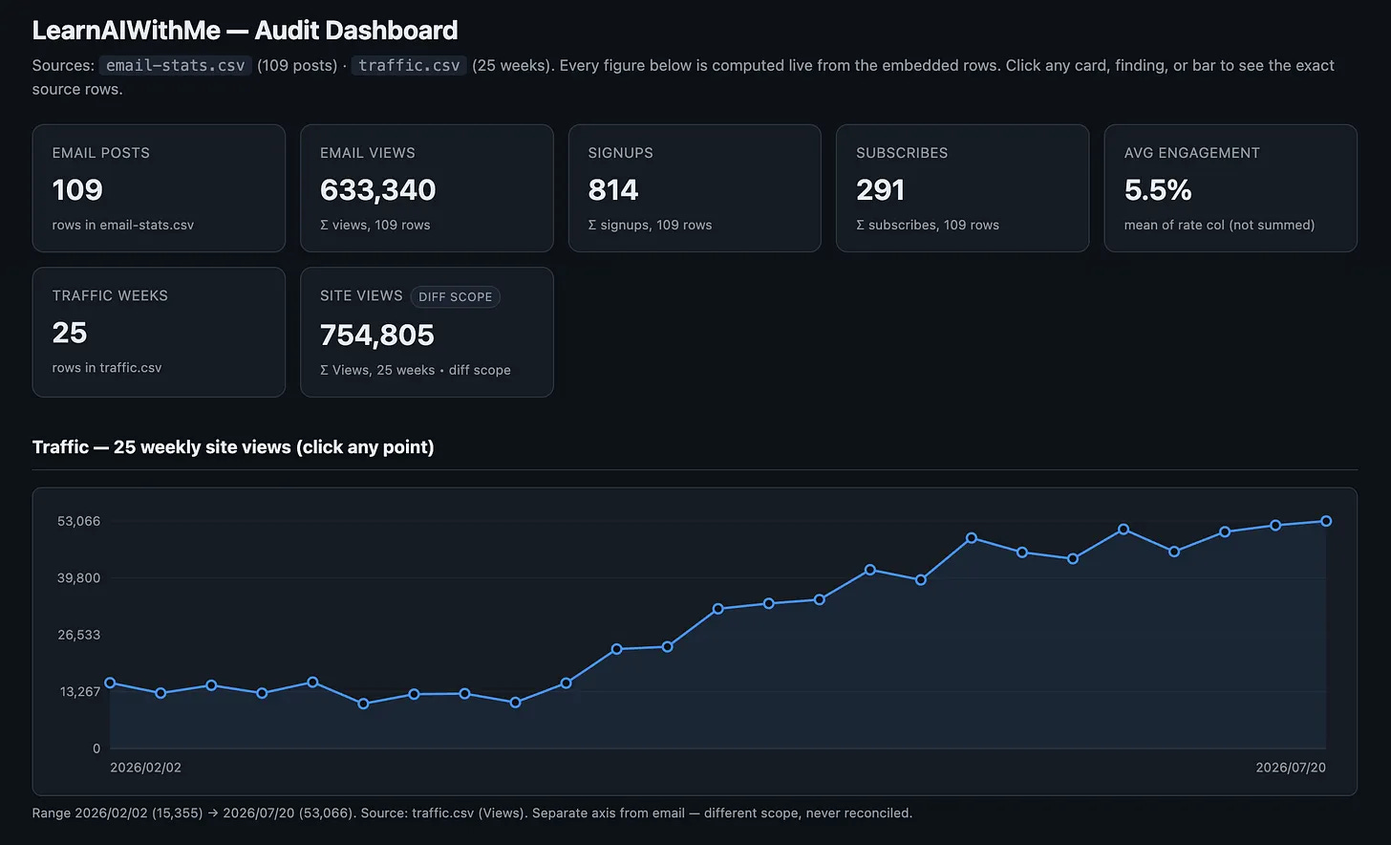Click the email-stats.csv source chip
This screenshot has height=845, width=1391.
click(176, 65)
